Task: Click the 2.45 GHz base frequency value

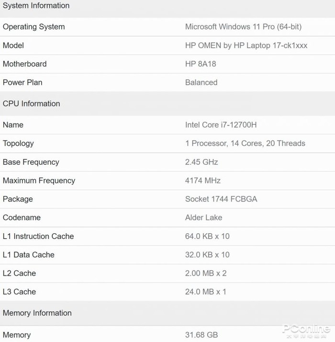Action: pos(201,162)
